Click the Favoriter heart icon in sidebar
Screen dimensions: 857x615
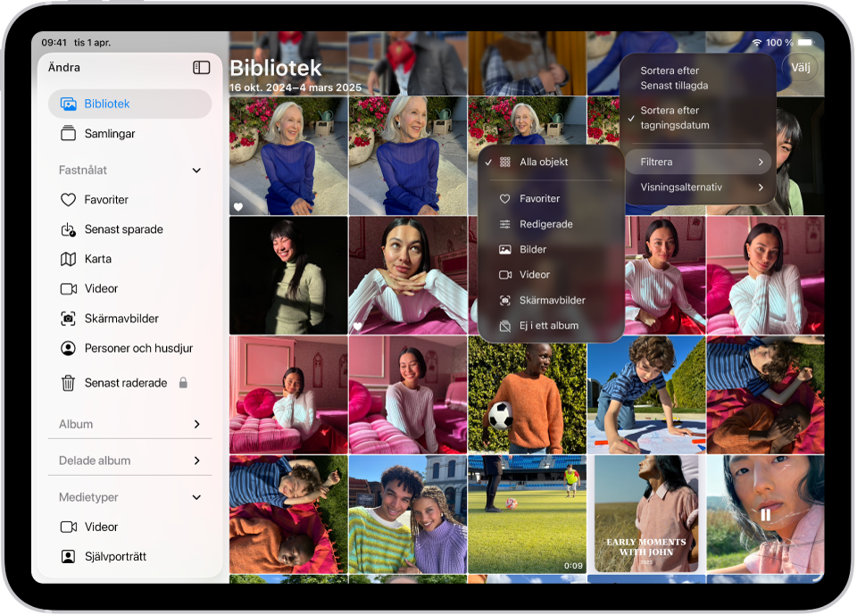click(x=69, y=200)
